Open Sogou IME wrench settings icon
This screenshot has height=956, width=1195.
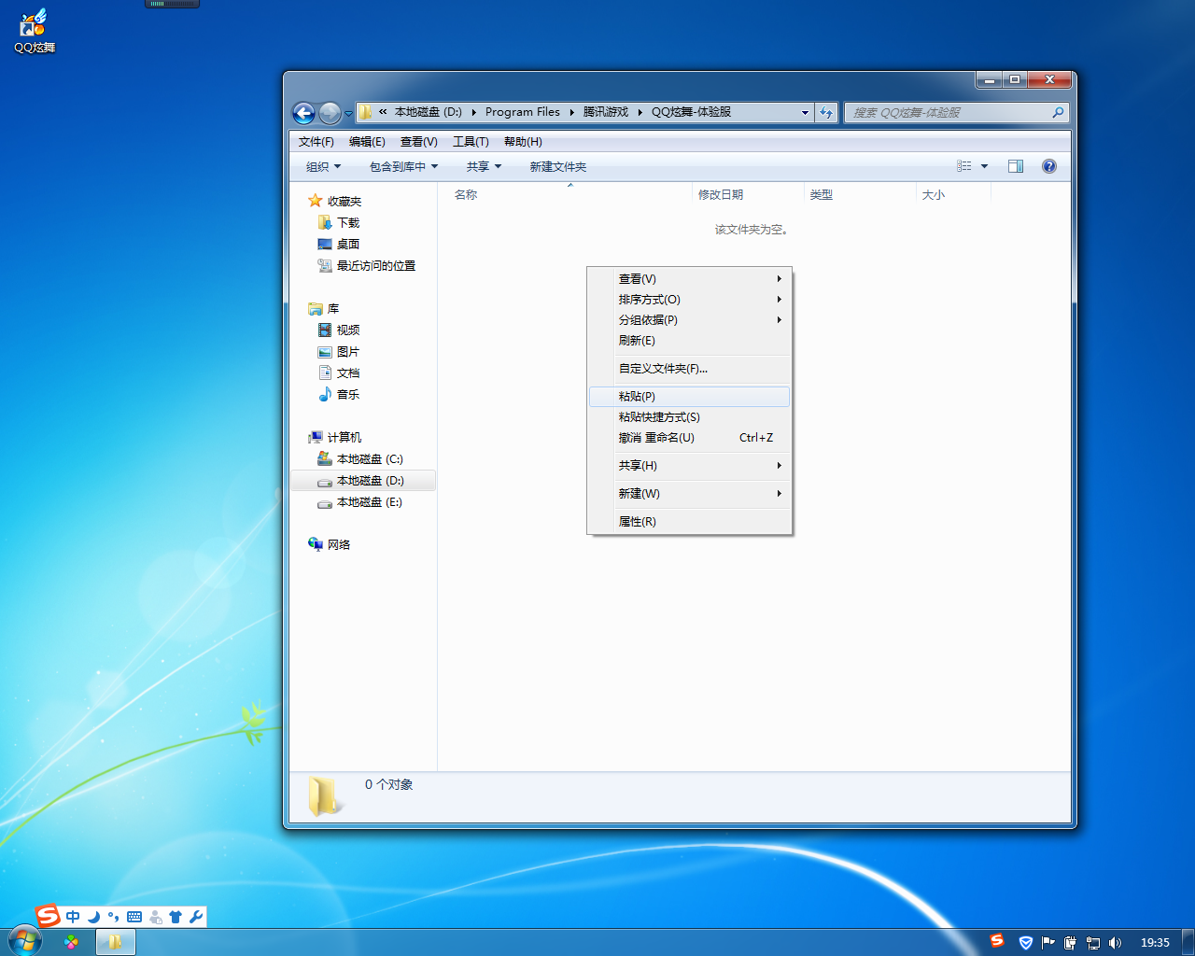pyautogui.click(x=196, y=917)
